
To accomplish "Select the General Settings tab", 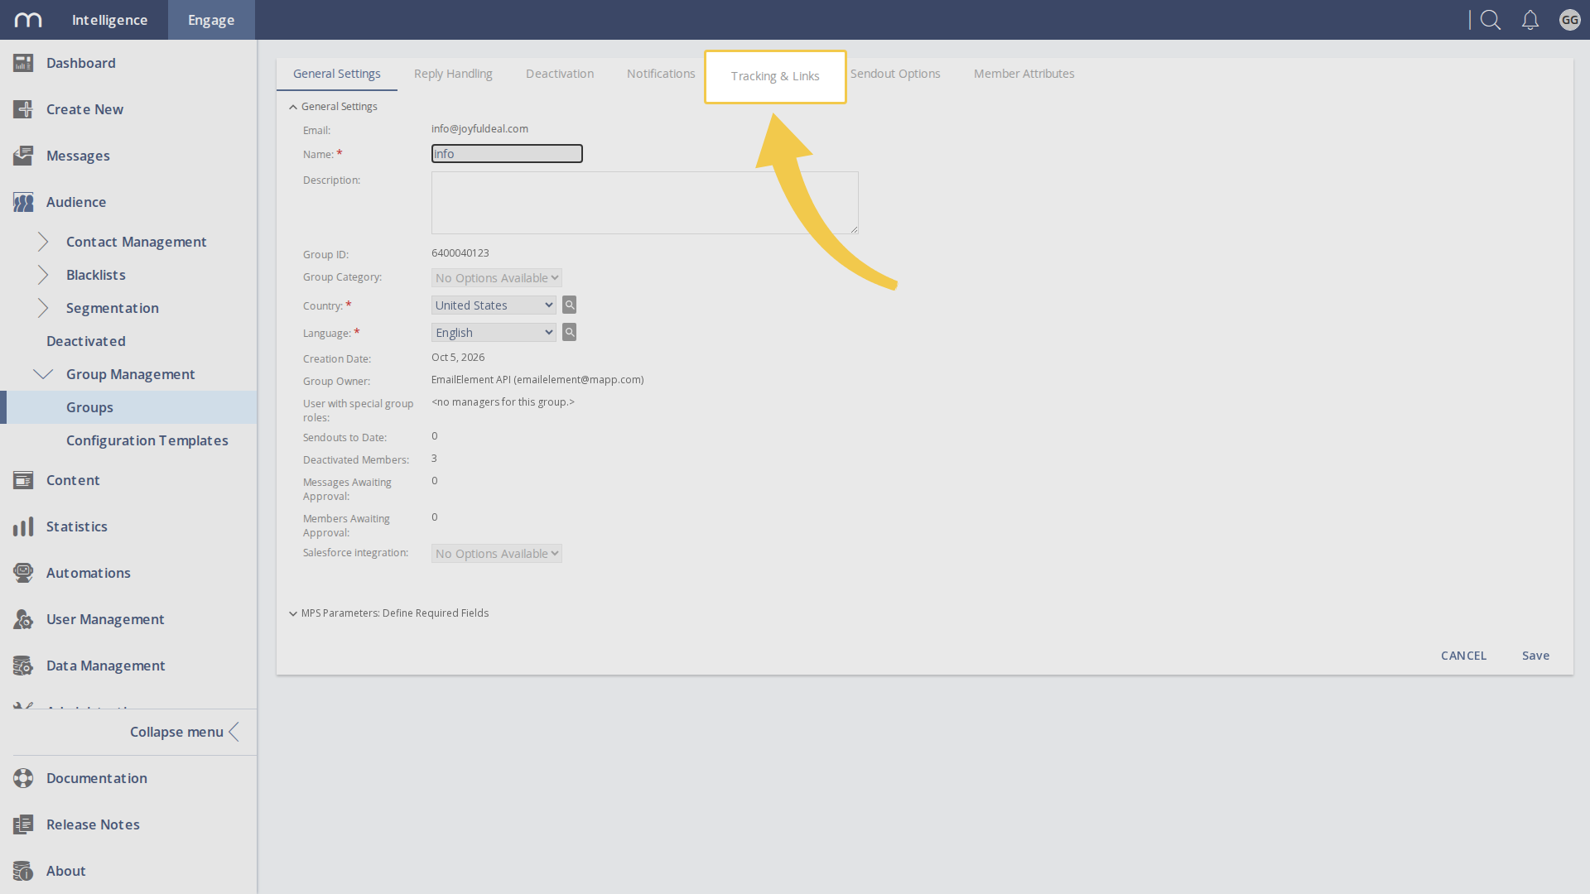I will pyautogui.click(x=337, y=74).
